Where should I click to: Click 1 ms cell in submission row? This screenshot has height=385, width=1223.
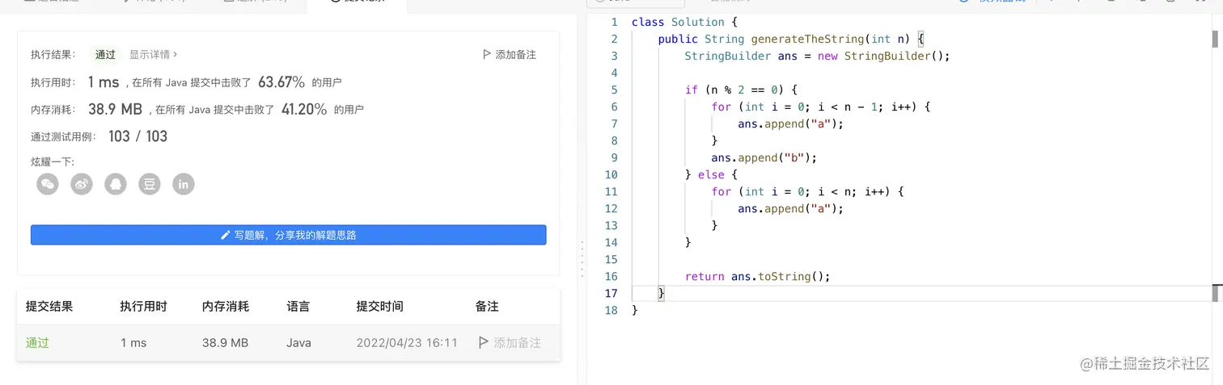(133, 343)
